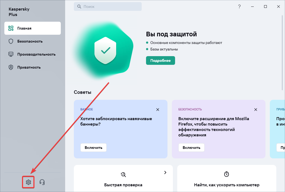This screenshot has width=285, height=192.
Task: Click the search magnifier icon
Action: pyautogui.click(x=79, y=7)
